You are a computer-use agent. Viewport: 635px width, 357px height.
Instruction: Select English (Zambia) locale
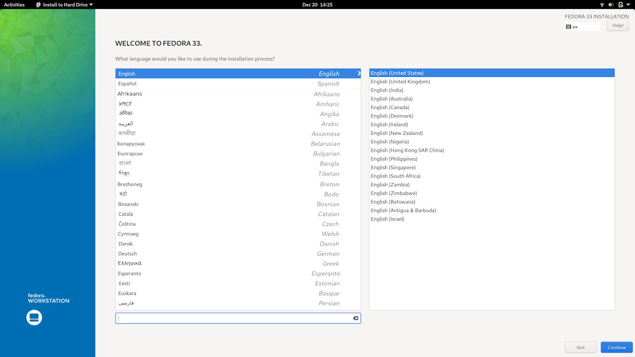(x=492, y=184)
